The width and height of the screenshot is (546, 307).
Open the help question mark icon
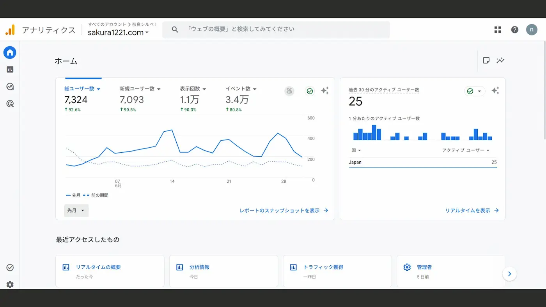coord(515,30)
